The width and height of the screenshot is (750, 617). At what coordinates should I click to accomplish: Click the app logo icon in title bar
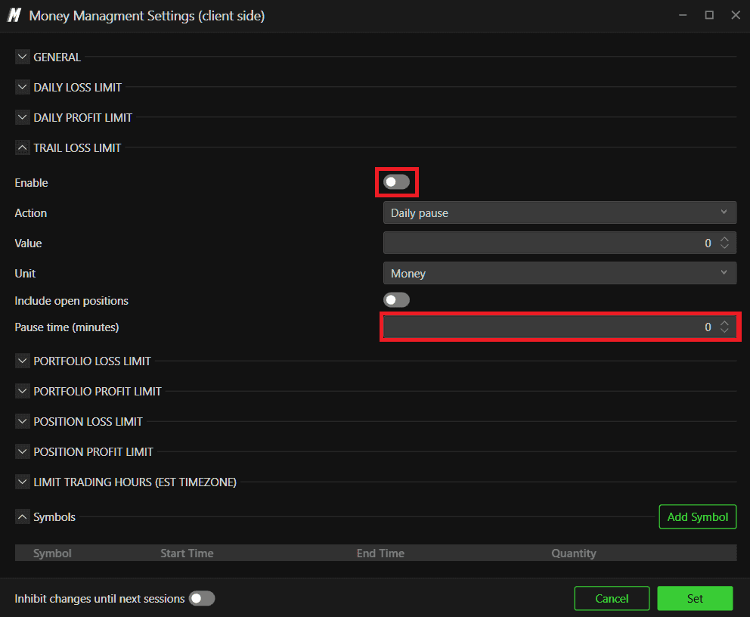click(x=14, y=15)
